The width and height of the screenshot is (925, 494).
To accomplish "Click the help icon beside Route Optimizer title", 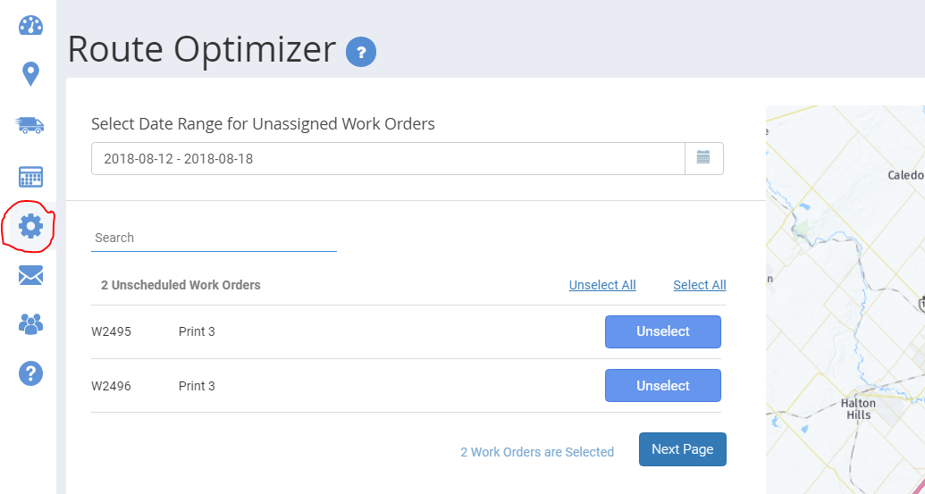I will point(361,51).
